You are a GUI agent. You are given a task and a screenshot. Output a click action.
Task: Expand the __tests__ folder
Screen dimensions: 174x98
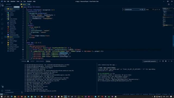tap(11, 13)
